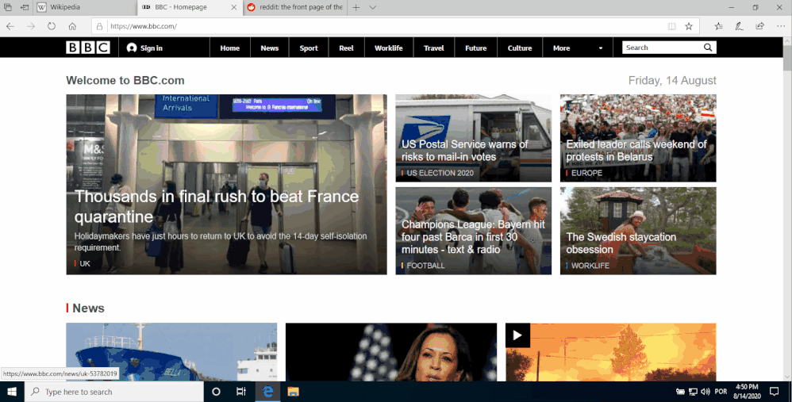The height and width of the screenshot is (402, 792).
Task: Open the favorites hub icon
Action: [719, 26]
